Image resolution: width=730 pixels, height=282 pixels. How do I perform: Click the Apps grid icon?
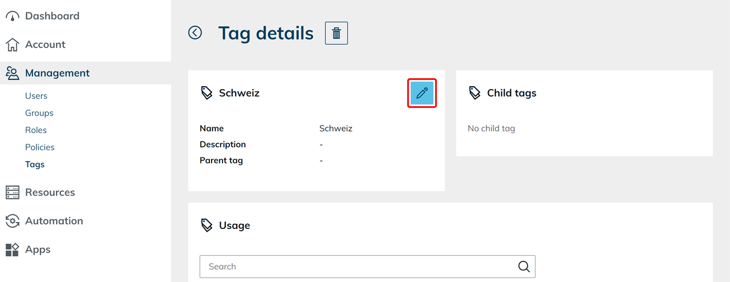12,249
